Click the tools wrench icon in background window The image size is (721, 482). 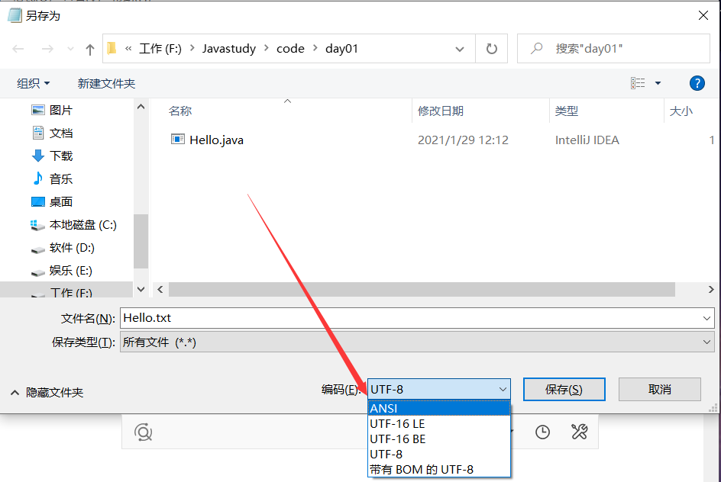tap(580, 432)
